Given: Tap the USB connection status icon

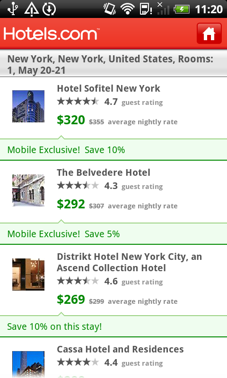Looking at the screenshot, I should coord(13,9).
